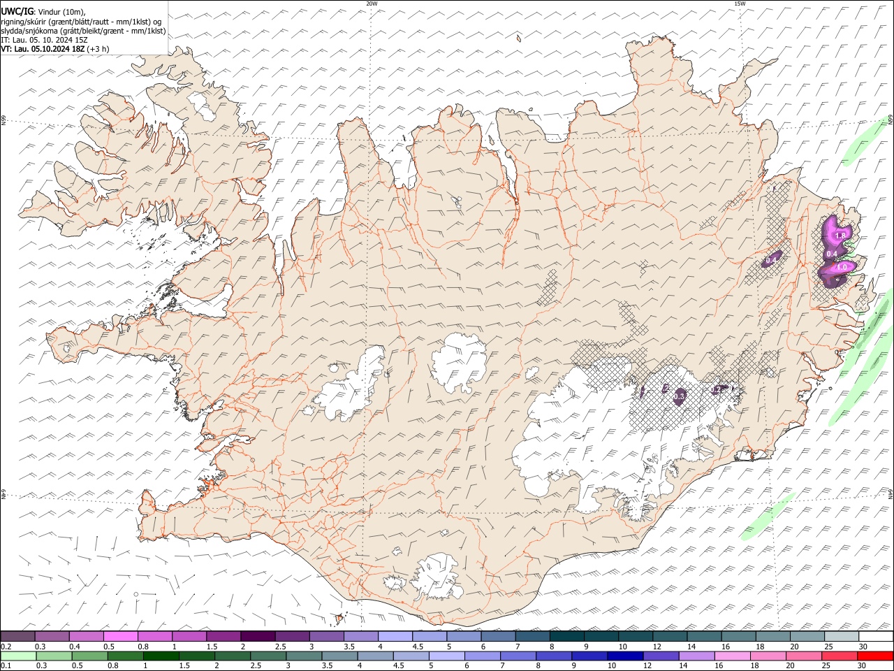Click the '1.0' precipitation value on the map

(x=842, y=267)
